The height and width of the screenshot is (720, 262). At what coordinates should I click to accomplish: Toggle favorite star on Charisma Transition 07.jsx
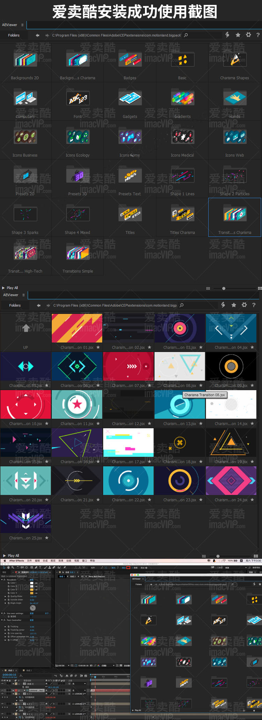click(150, 385)
